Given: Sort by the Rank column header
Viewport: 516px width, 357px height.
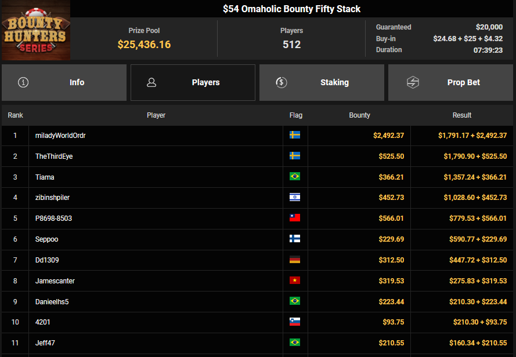Looking at the screenshot, I should pyautogui.click(x=16, y=115).
